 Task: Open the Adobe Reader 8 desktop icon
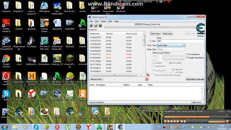click(x=6, y=25)
